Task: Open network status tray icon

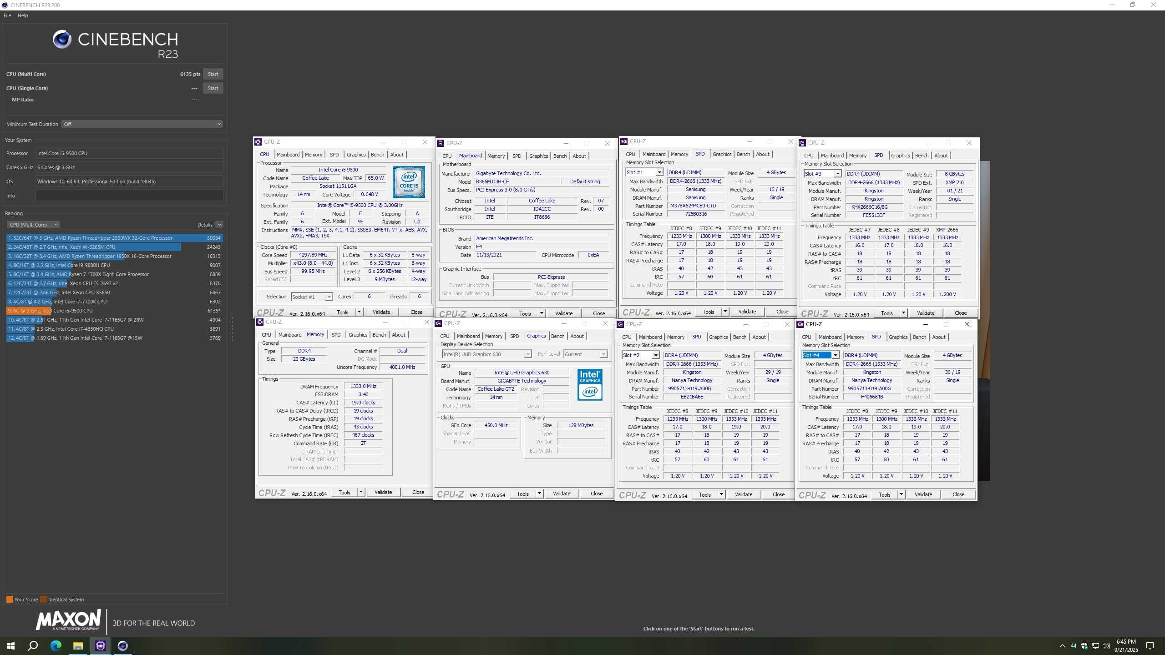Action: pyautogui.click(x=1095, y=646)
